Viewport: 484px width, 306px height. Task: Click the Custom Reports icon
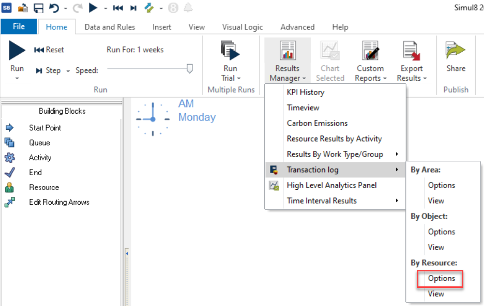pos(370,51)
